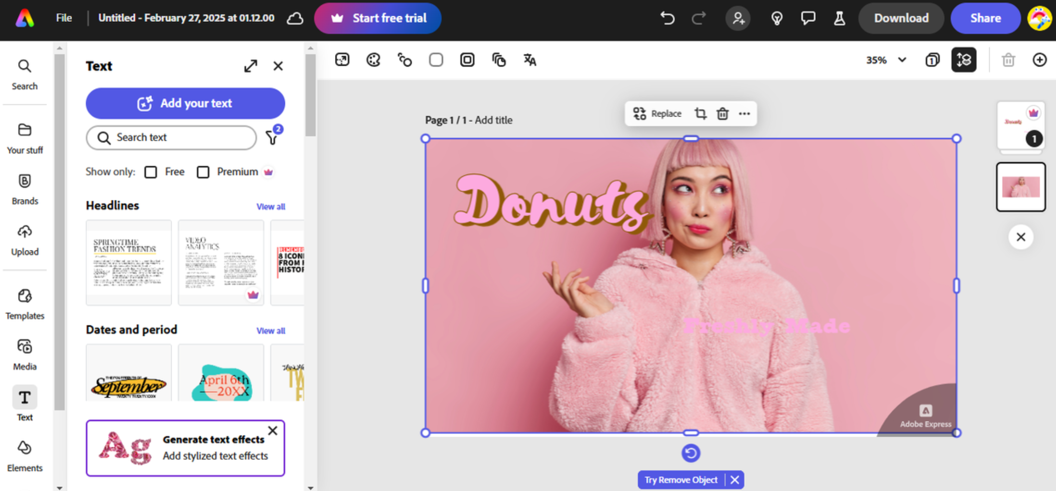
Task: Open the resize document tool in canvas toolbar
Action: [341, 60]
